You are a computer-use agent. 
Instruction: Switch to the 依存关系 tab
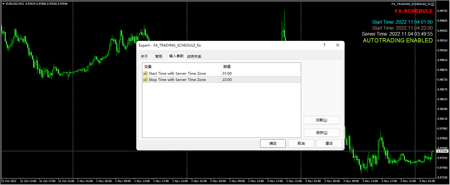tap(194, 56)
